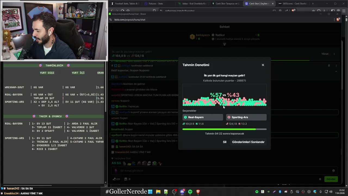
Task: Click the Yönet button in chat
Action: click(x=325, y=54)
